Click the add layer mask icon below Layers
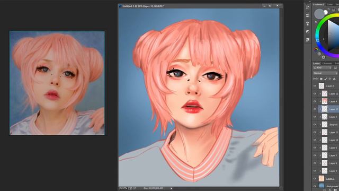The height and width of the screenshot is (191, 339). point(335,190)
